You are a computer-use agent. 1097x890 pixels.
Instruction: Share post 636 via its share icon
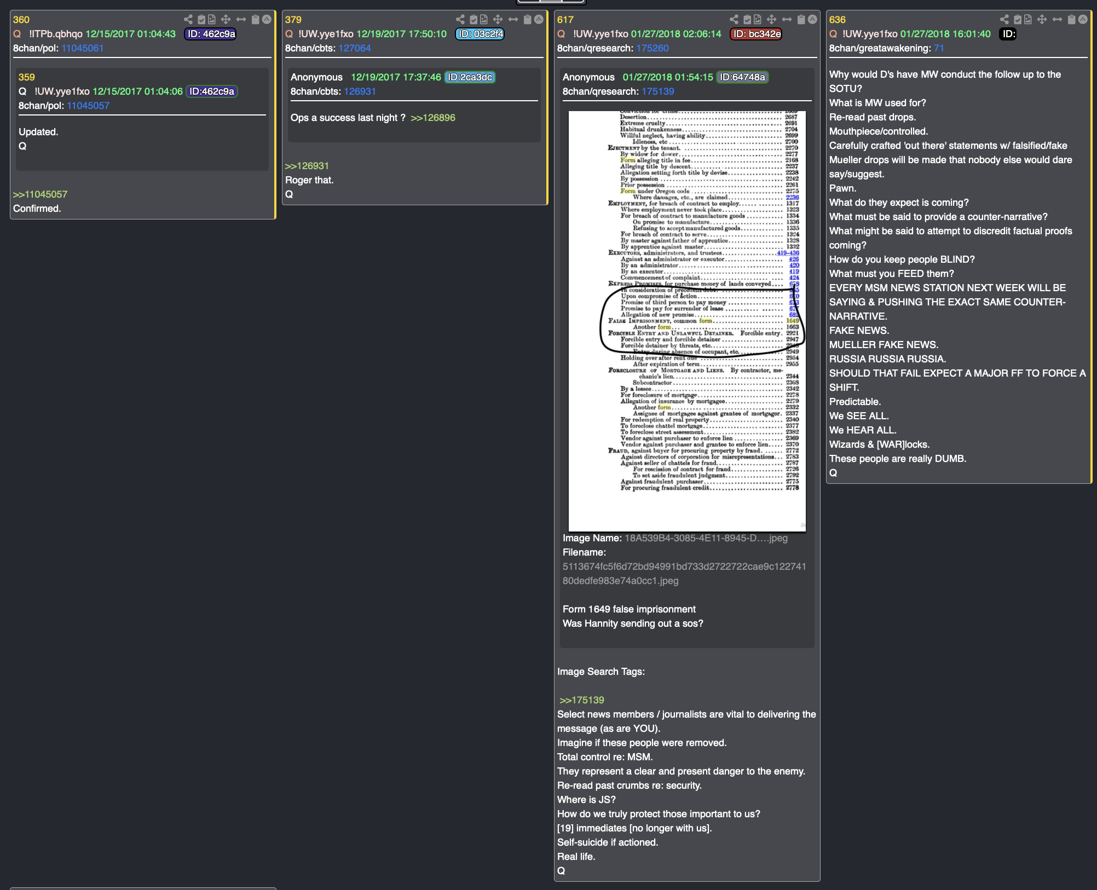[x=1004, y=19]
